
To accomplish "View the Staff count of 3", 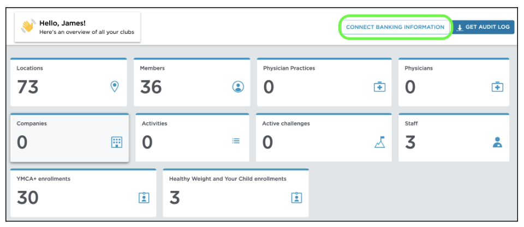I will (x=410, y=142).
